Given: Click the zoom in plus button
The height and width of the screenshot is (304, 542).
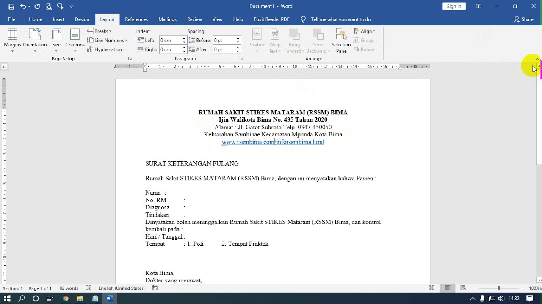Looking at the screenshot, I should (522, 288).
